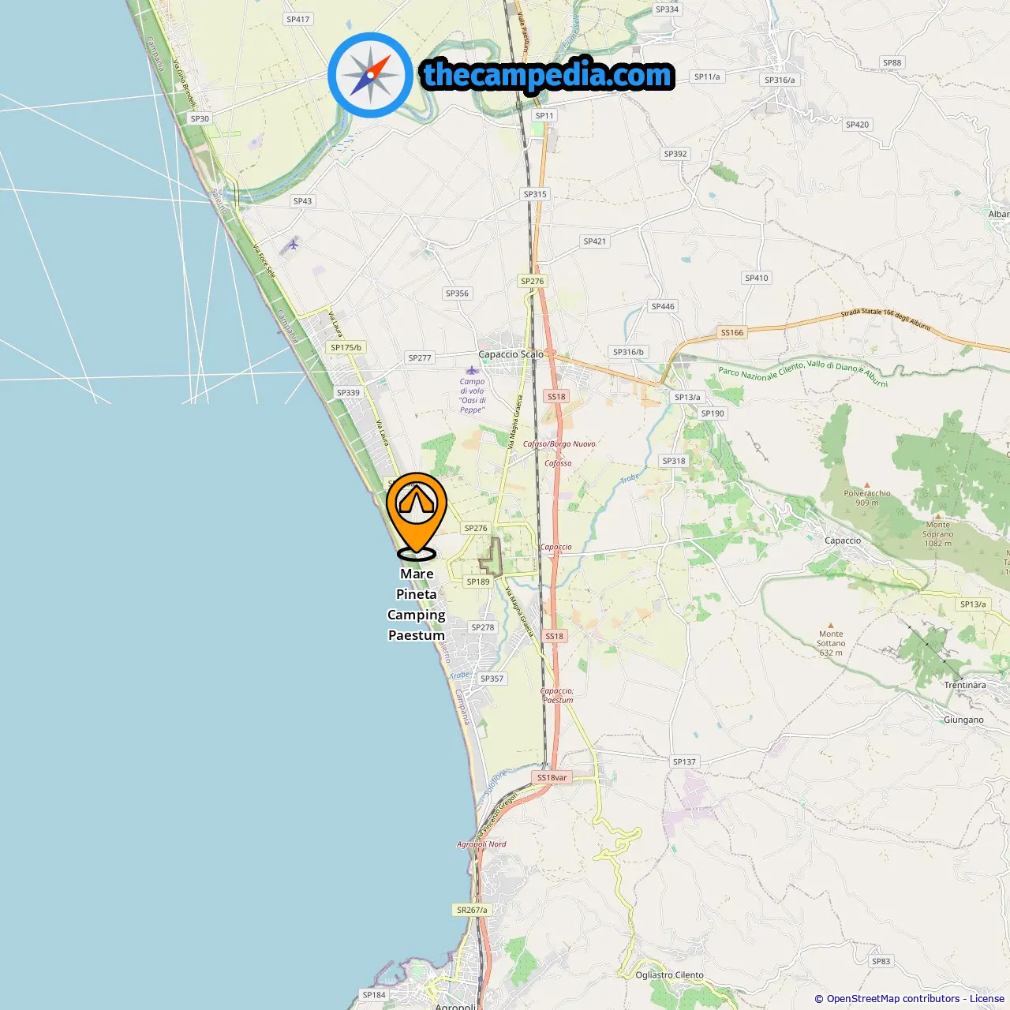Open the License link in attribution
The width and height of the screenshot is (1010, 1010).
987,998
